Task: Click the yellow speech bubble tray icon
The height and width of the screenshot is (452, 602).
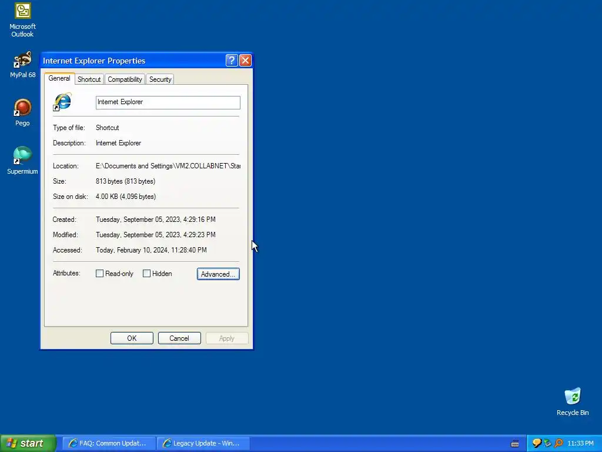Action: (x=537, y=443)
